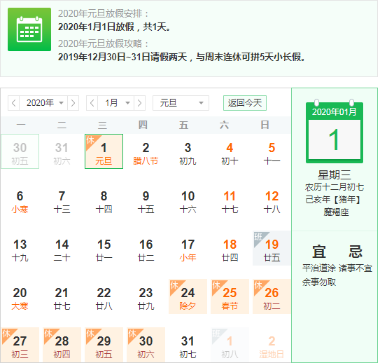
Task: Select January 19 workday cell marked 班
Action: click(272, 248)
